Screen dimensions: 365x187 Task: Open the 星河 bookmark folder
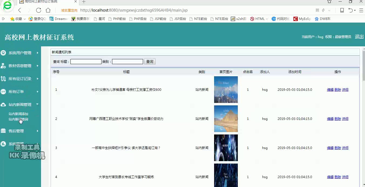coord(99,19)
